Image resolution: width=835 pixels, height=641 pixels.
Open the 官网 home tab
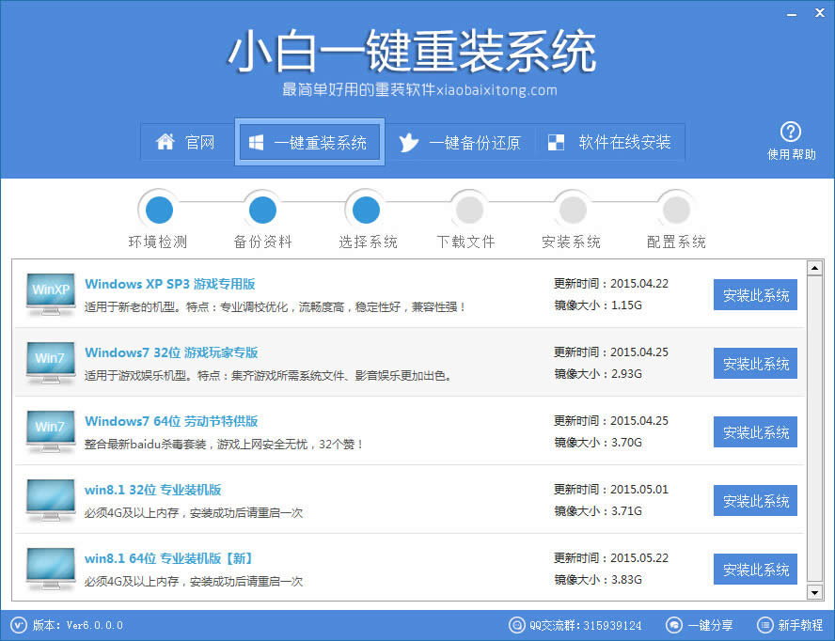pos(186,143)
